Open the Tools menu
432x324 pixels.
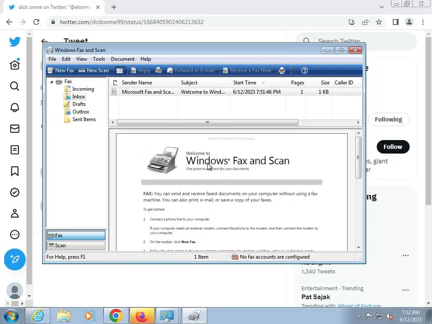pyautogui.click(x=99, y=59)
